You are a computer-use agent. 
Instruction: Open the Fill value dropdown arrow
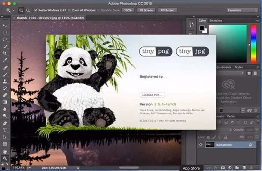click(x=257, y=137)
